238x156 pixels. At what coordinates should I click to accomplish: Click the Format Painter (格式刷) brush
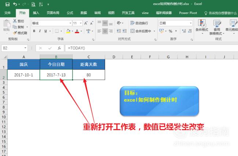(x=15, y=33)
